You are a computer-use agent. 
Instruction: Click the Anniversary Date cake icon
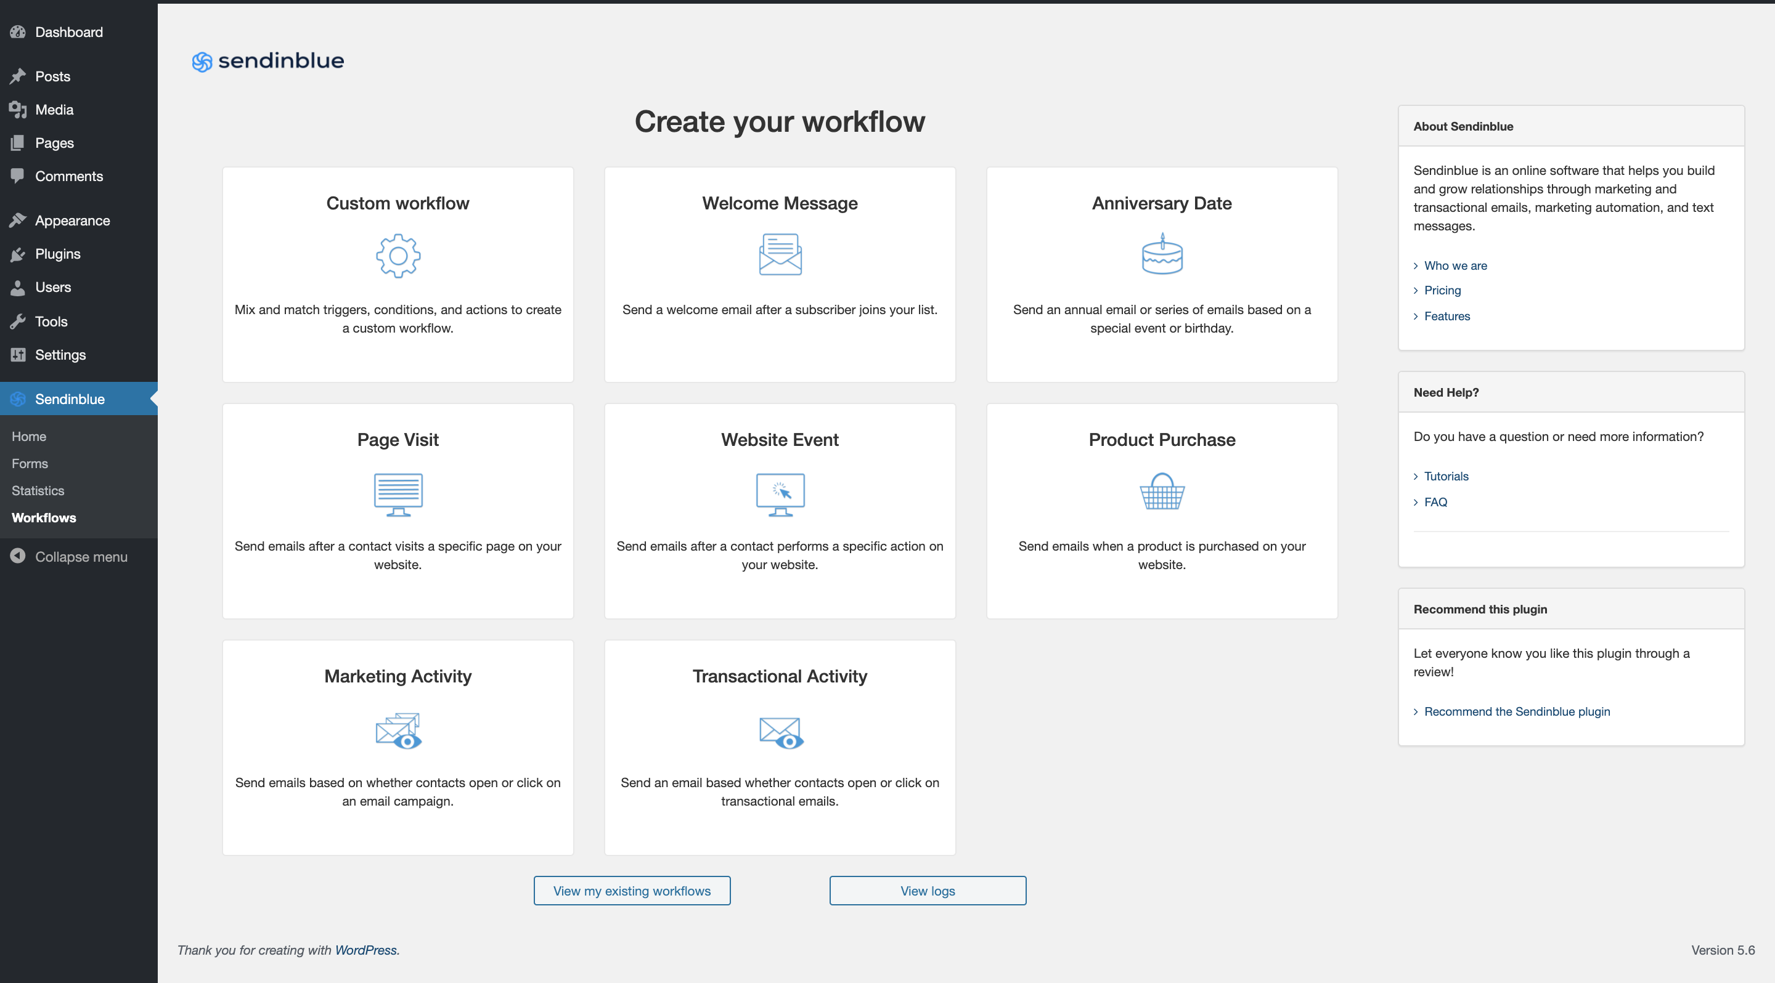[x=1162, y=254]
